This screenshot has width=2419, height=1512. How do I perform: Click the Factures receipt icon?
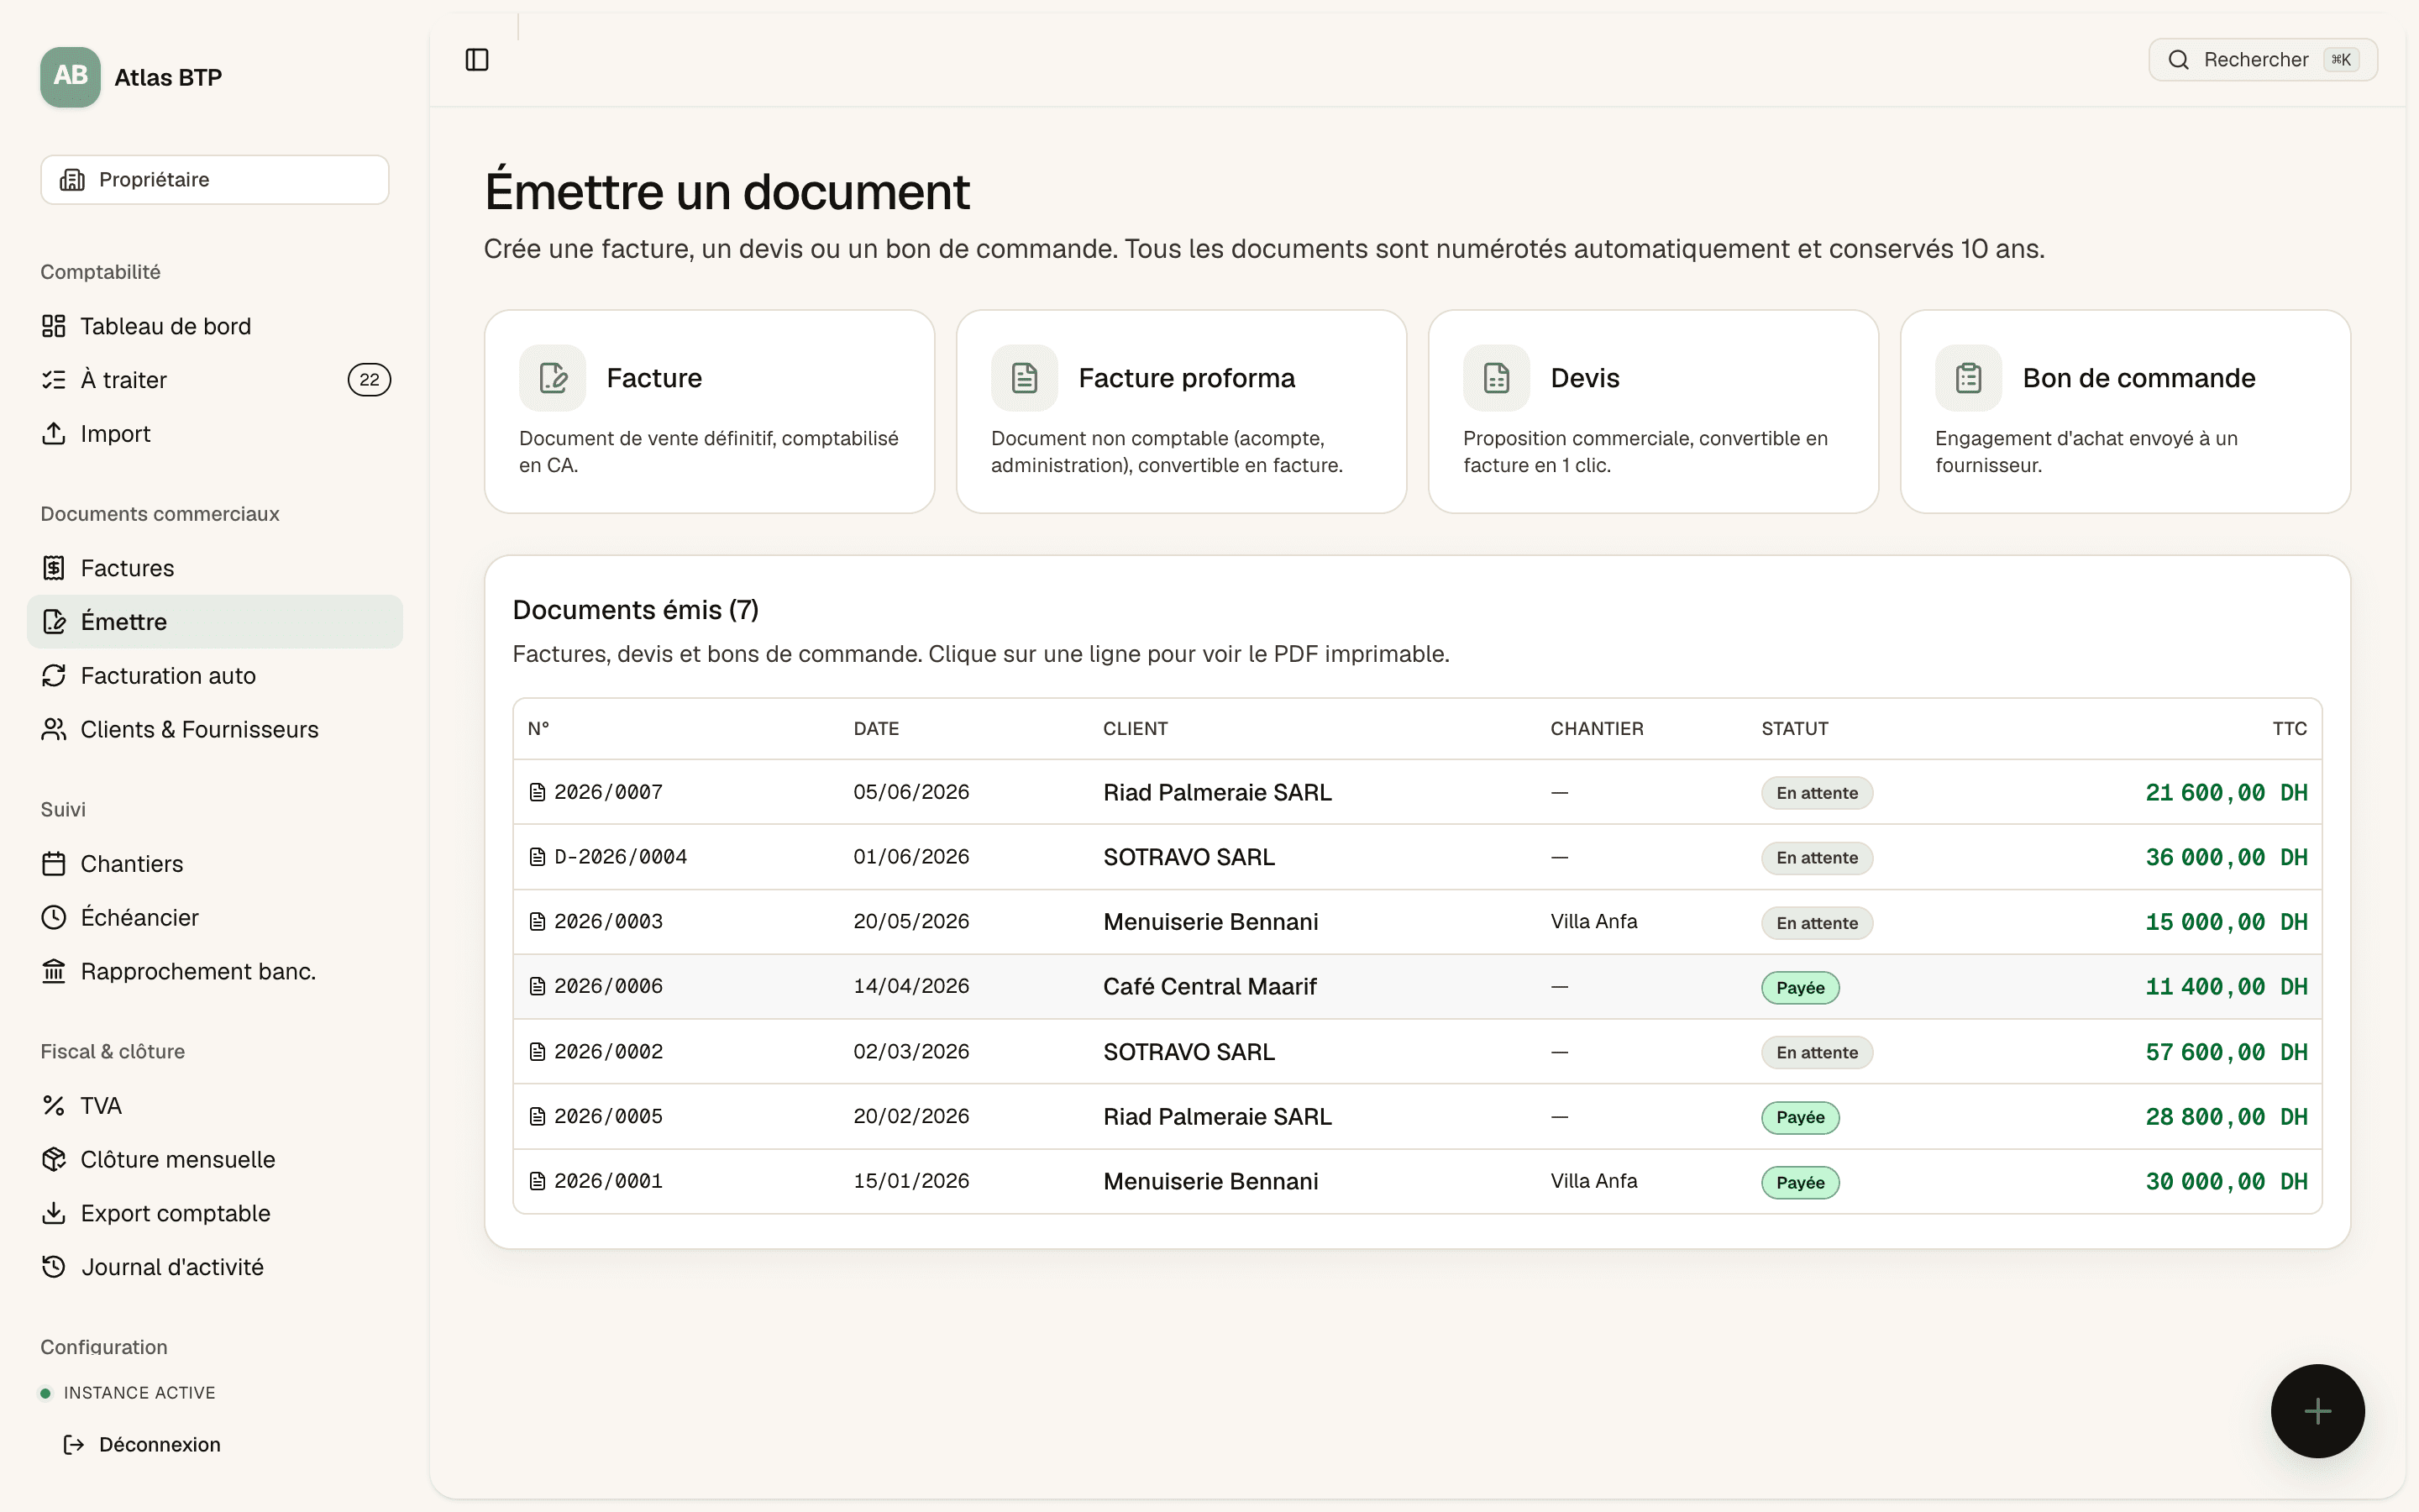54,568
